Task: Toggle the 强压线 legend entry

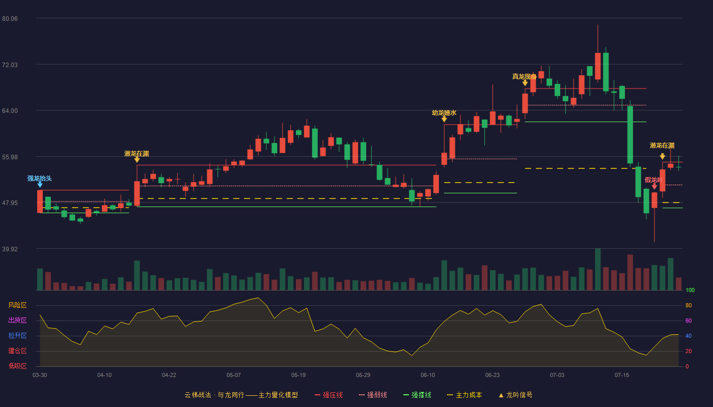Action: [328, 395]
